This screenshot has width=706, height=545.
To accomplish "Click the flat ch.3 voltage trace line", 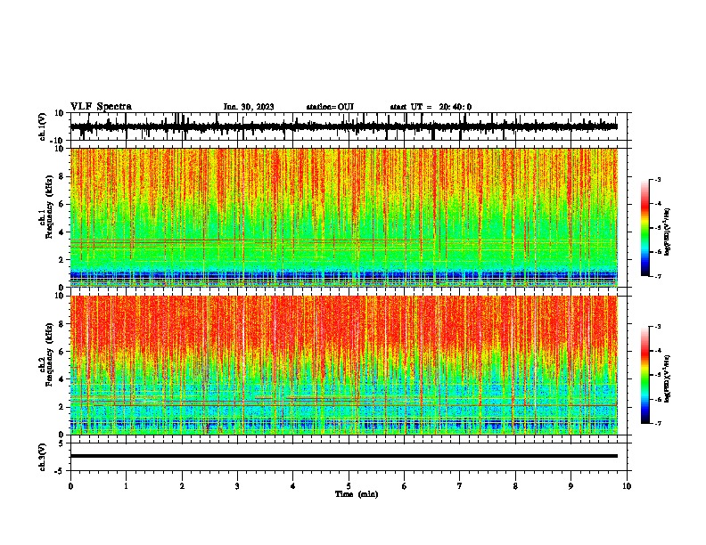I will (x=343, y=456).
